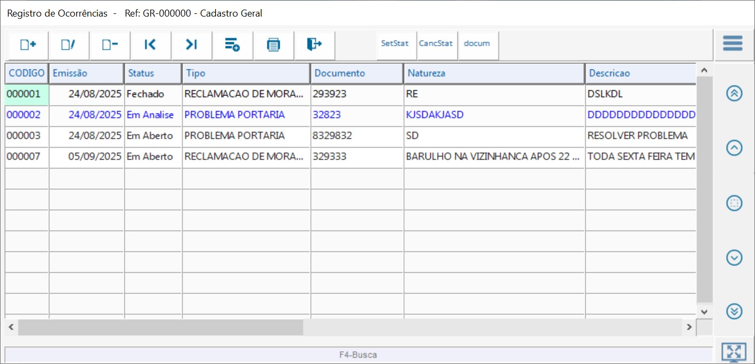Move down one row with chevron down
The image size is (755, 364).
click(x=734, y=258)
